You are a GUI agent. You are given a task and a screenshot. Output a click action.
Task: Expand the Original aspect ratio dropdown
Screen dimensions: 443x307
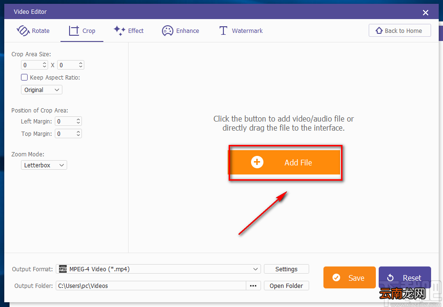click(x=41, y=90)
